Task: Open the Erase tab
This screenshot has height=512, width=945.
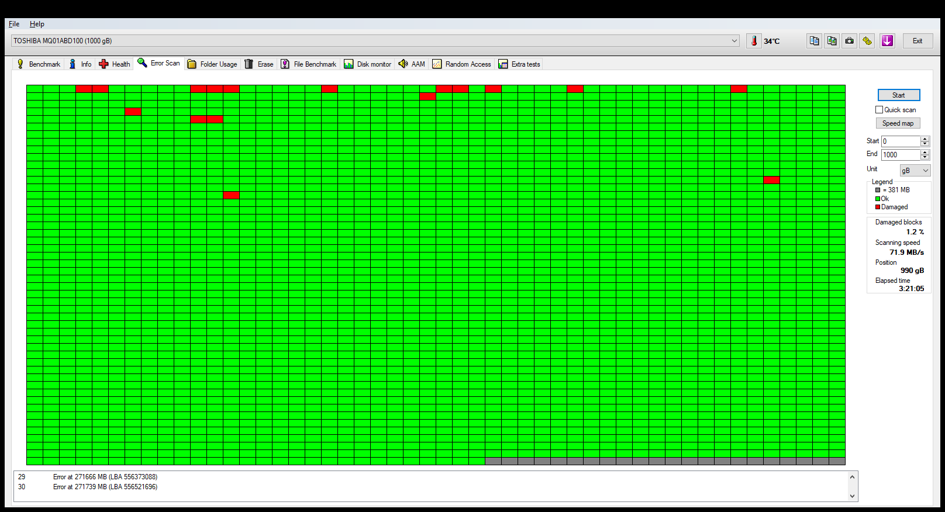Action: tap(259, 64)
